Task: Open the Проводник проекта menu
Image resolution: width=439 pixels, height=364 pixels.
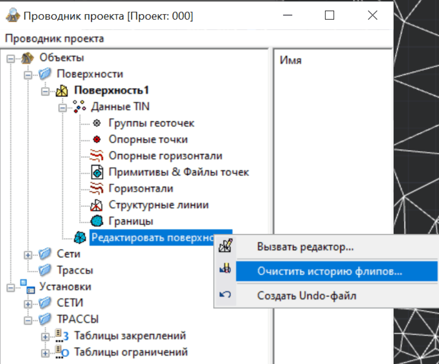Action: point(54,39)
